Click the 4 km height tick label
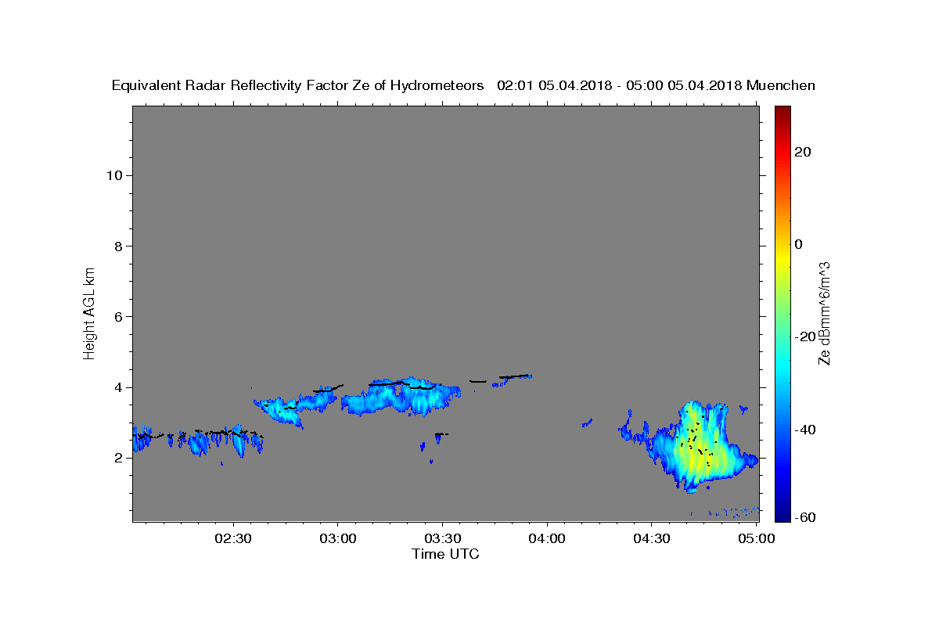Viewport: 939px width, 626px height. 119,387
